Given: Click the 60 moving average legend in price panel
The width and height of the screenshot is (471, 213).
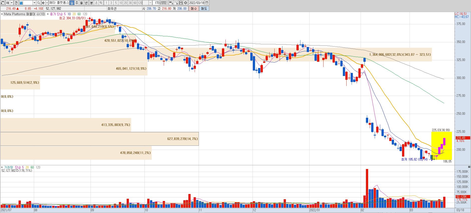Looking at the screenshot, I should coord(79,14).
